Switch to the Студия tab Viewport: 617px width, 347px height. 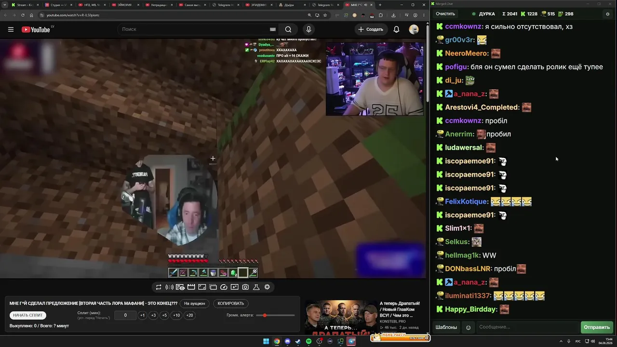click(58, 5)
